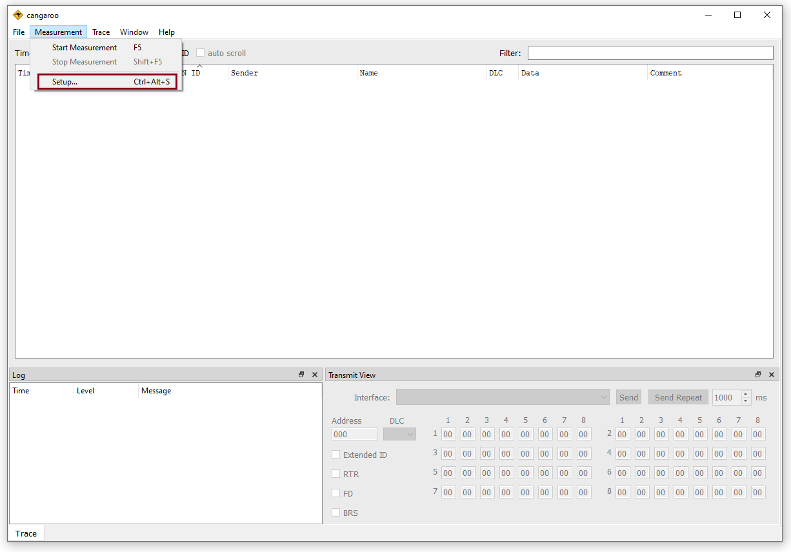Select Stop Measurement menu entry
Viewport: 791px width, 552px height.
(106, 62)
